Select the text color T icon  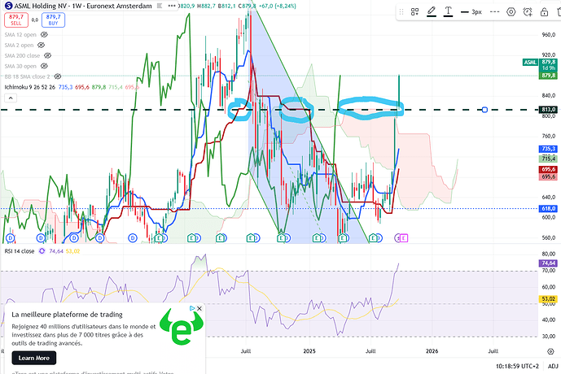[x=449, y=12]
